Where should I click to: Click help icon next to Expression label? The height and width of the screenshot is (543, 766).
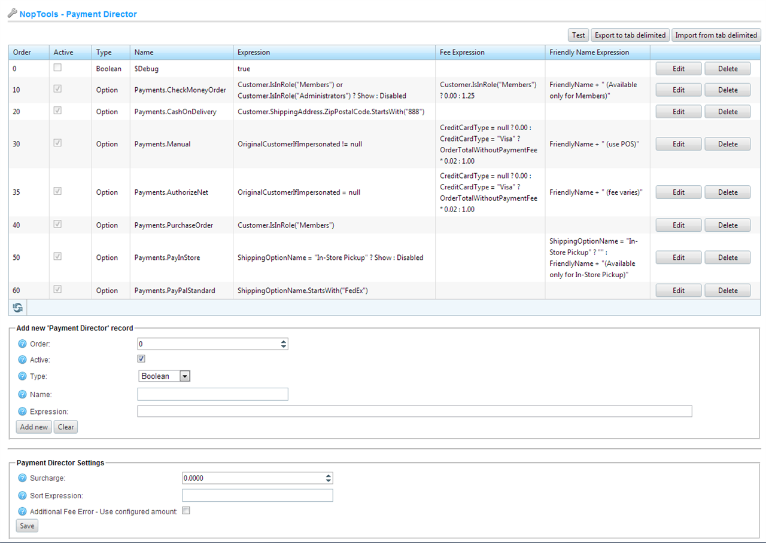23,412
